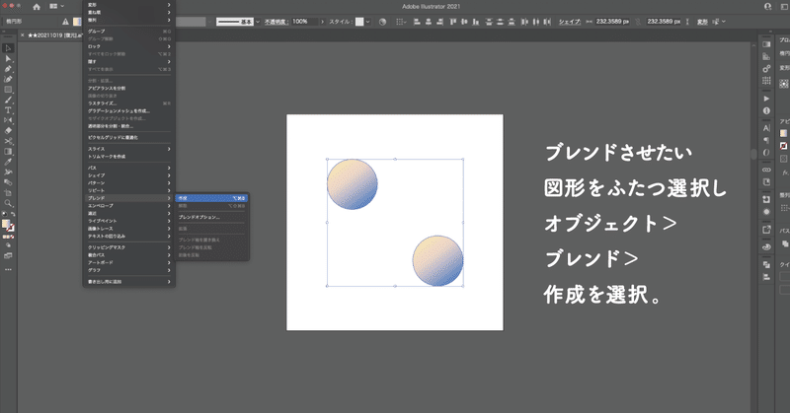Swap fill and stroke colors

[x=13, y=214]
